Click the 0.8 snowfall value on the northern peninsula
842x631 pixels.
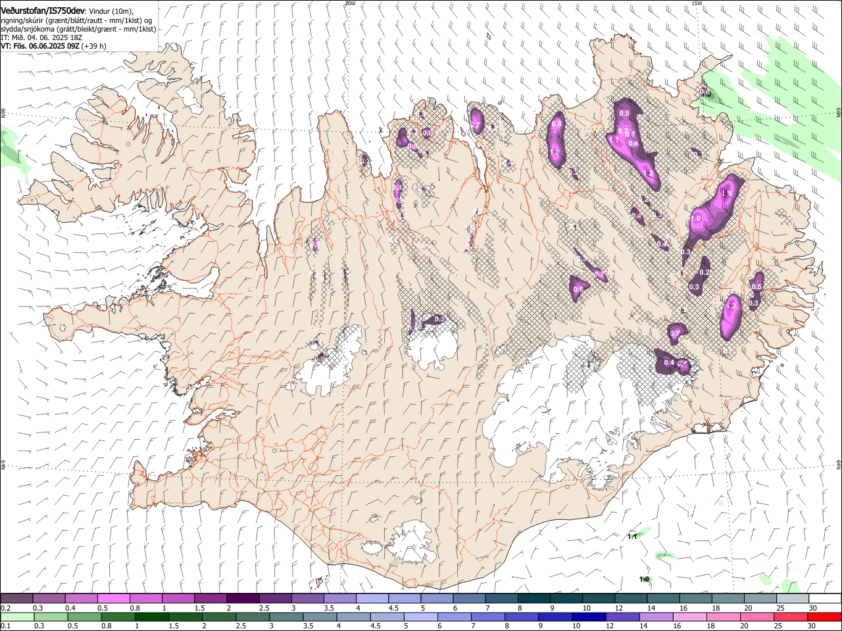[x=557, y=124]
